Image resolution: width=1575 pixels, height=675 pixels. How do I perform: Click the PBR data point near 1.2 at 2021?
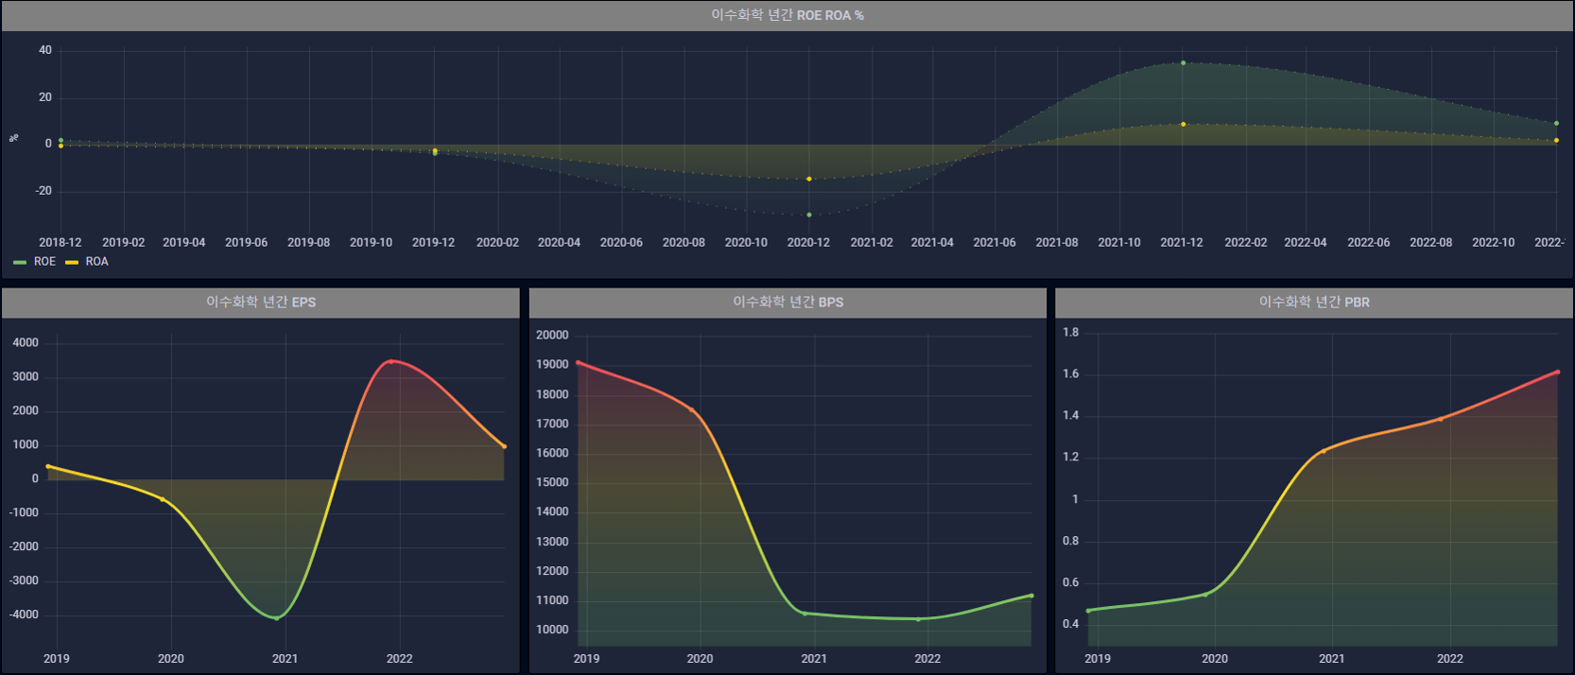(1323, 452)
